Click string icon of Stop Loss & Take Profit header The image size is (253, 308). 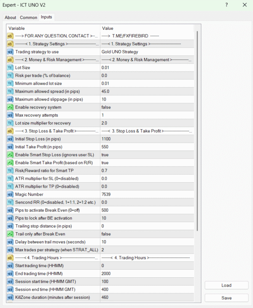tap(10, 131)
